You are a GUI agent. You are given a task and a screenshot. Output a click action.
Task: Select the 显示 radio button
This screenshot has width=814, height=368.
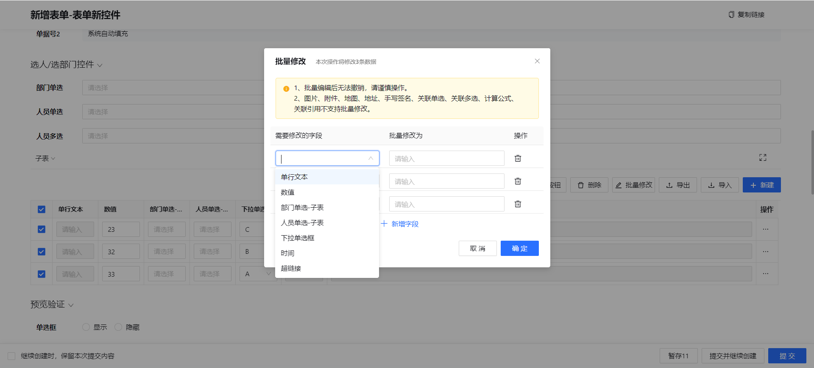pos(86,327)
